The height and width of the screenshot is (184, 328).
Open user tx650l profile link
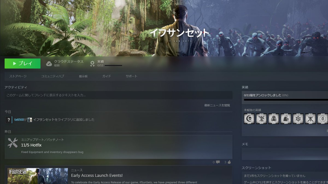[x=19, y=120]
